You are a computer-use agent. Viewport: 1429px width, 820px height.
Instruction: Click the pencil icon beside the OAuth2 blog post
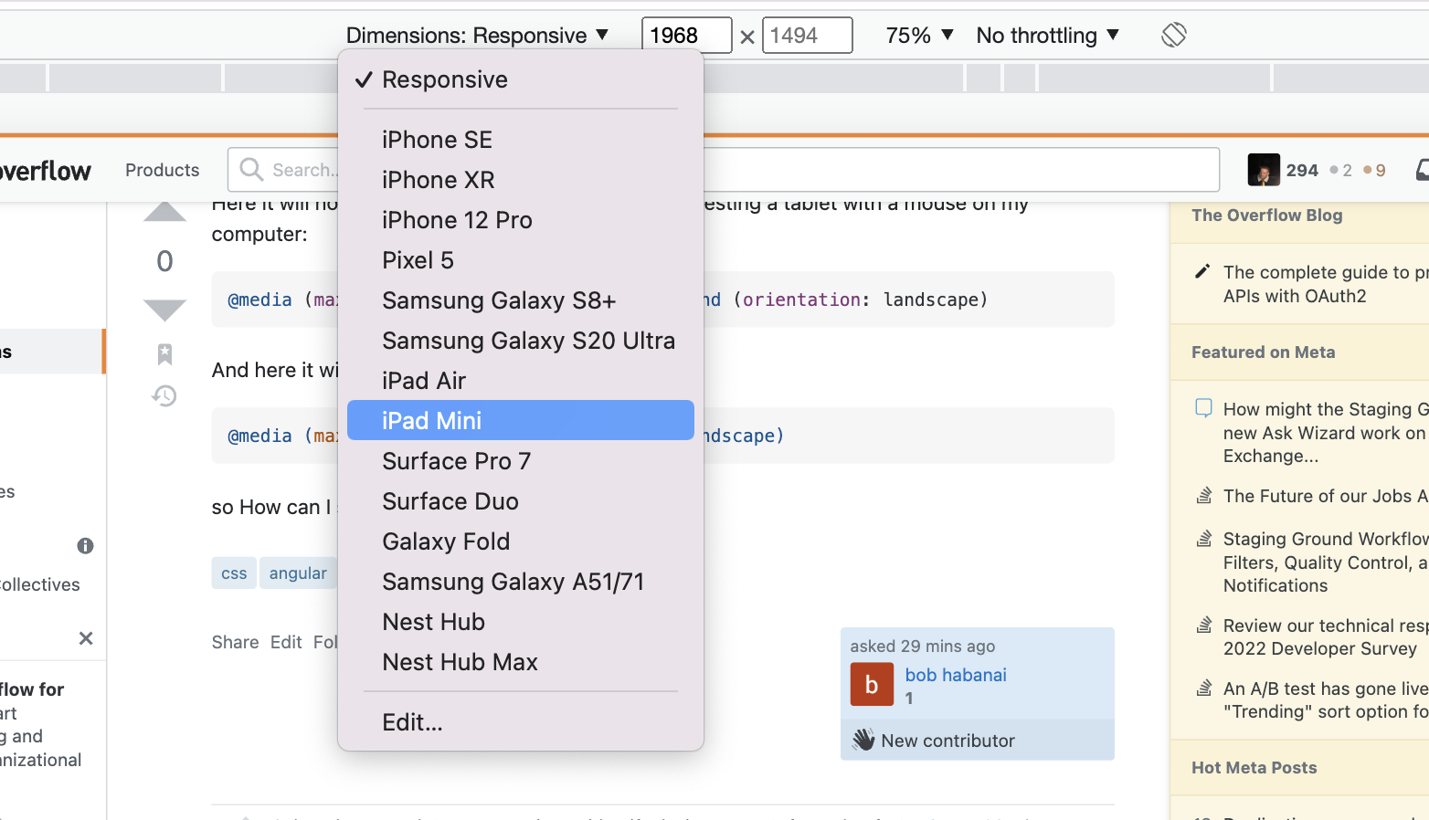[1203, 271]
